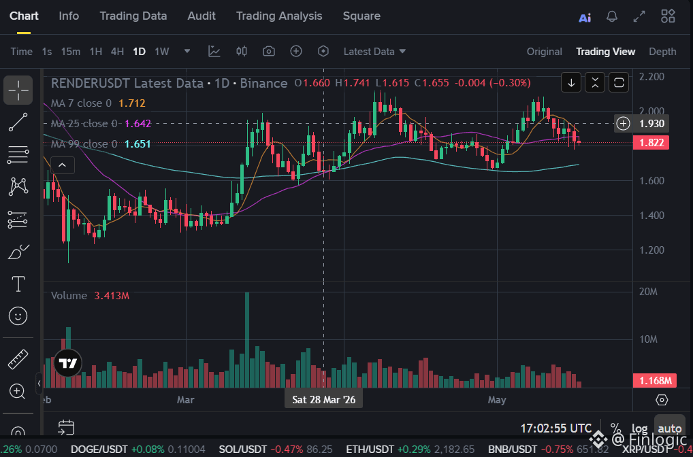
Task: Click the 17:02:55 UTC timezone clock
Action: coord(555,428)
